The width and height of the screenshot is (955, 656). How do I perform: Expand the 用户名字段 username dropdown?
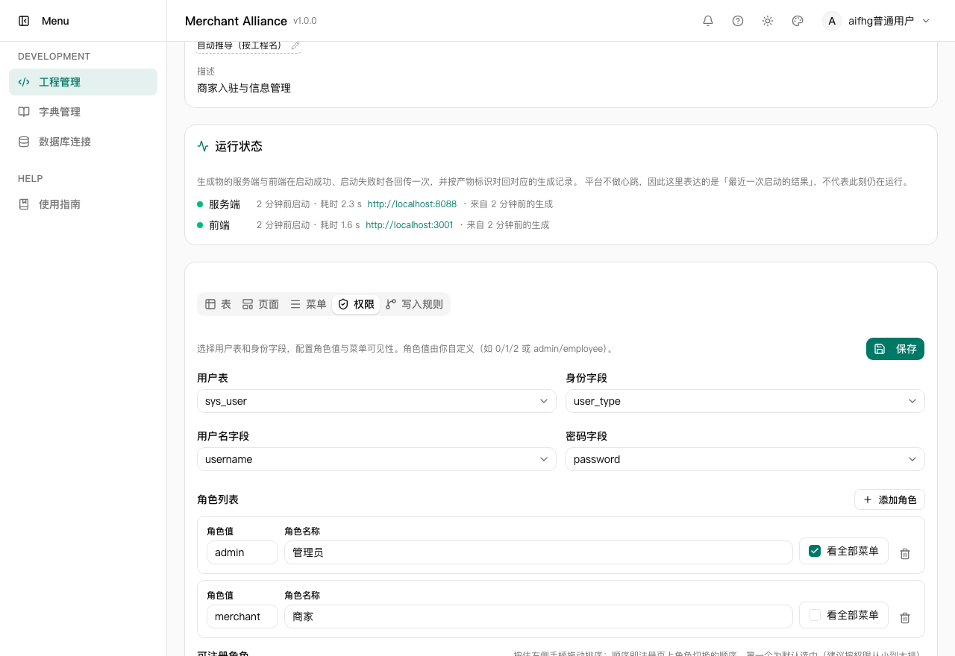pos(377,459)
